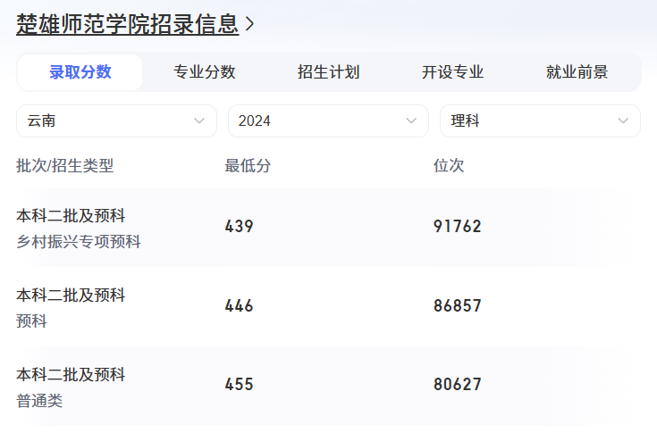The image size is (657, 433).
Task: Select the 乡村振兴专项预科 row label
Action: tap(79, 242)
